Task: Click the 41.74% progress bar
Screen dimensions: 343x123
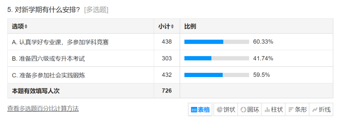Action: point(217,58)
